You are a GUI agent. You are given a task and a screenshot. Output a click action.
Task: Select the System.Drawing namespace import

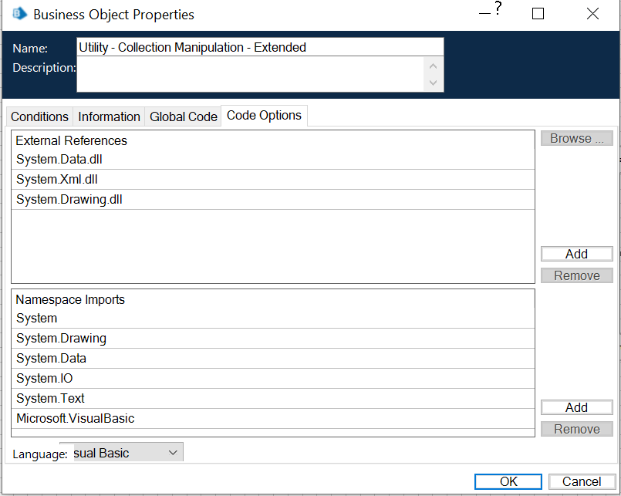click(273, 339)
